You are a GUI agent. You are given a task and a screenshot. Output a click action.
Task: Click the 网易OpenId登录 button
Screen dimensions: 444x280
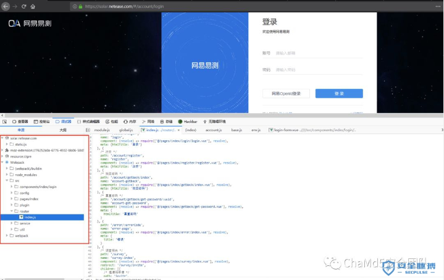coord(286,93)
